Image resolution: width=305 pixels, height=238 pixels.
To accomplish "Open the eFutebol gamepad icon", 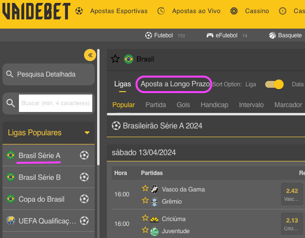I will pos(210,35).
